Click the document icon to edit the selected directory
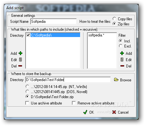This screenshot has height=126, width=145. pyautogui.click(x=20, y=60)
